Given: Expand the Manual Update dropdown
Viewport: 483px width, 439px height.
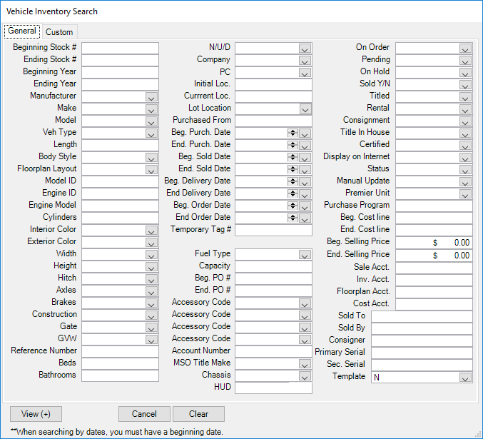Looking at the screenshot, I should [x=465, y=182].
